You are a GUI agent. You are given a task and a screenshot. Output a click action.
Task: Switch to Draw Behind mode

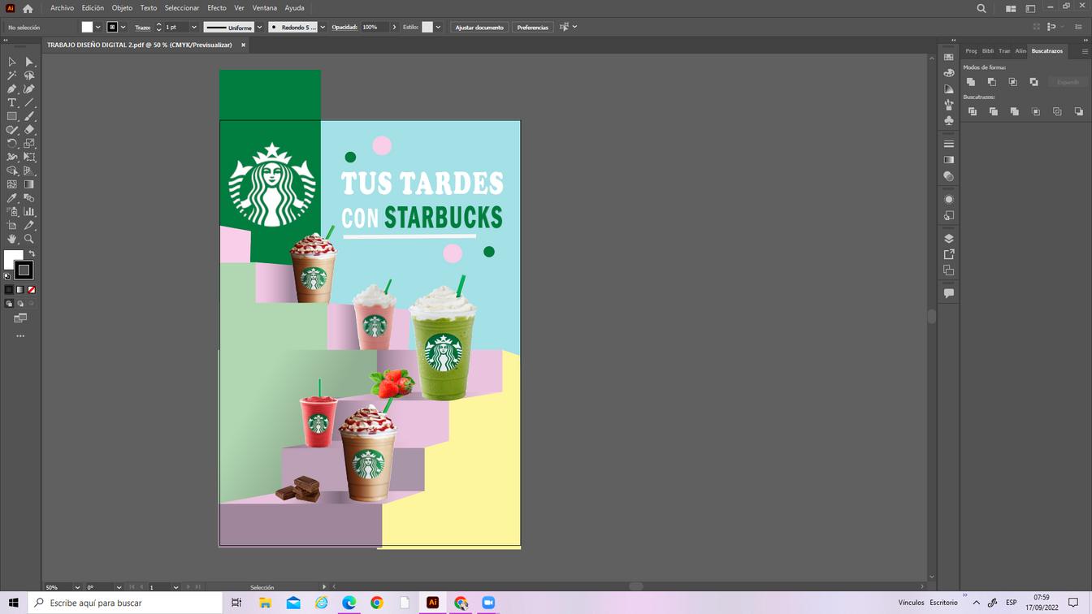[20, 304]
